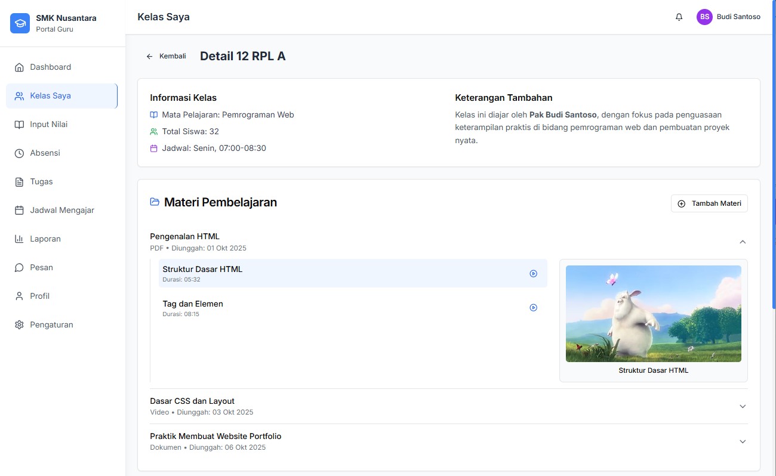This screenshot has height=476, width=776.
Task: Click the Kembali back link
Action: click(167, 56)
